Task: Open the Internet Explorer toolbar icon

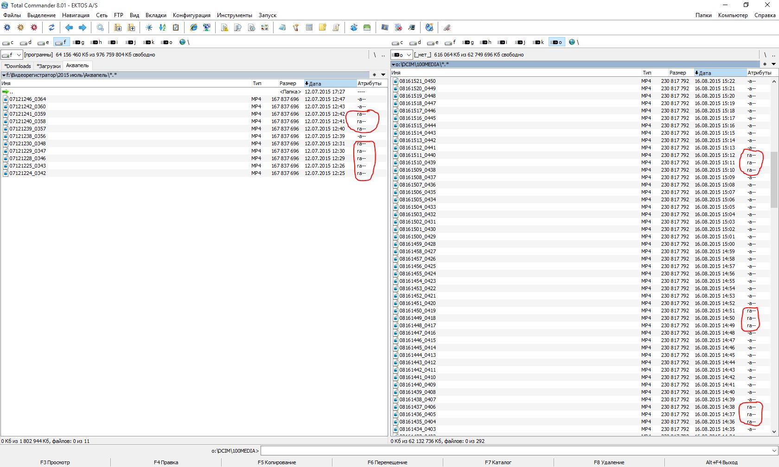Action: pyautogui.click(x=194, y=28)
